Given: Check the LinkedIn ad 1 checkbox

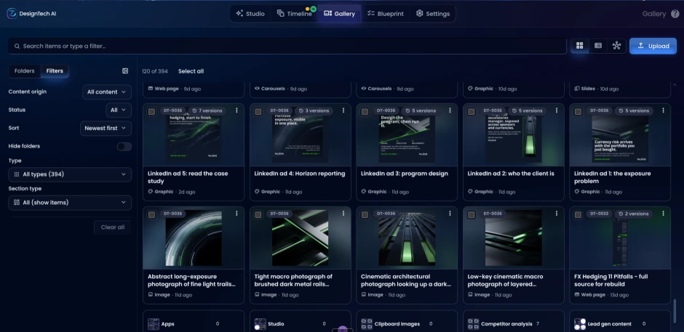Looking at the screenshot, I should [578, 112].
